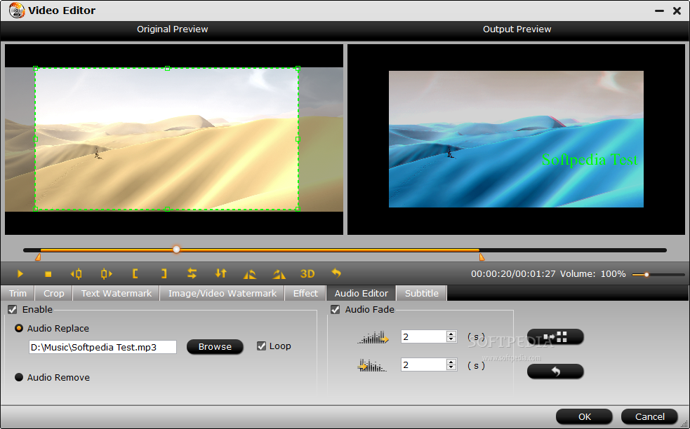Click bottom-right crop handle in Original Preview

[298, 209]
